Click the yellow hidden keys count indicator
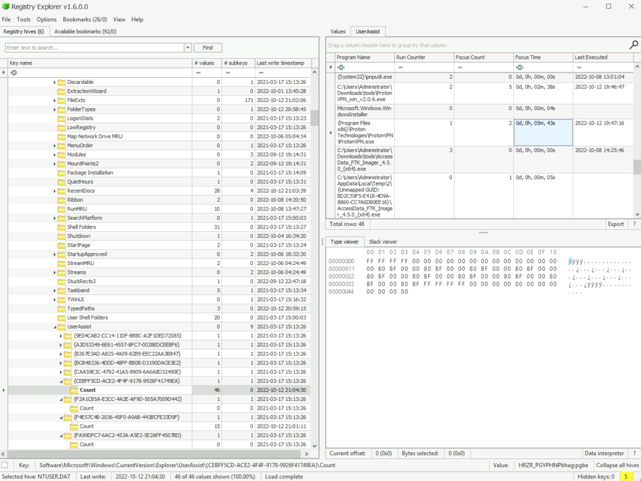The width and height of the screenshot is (641, 481). pos(626,477)
